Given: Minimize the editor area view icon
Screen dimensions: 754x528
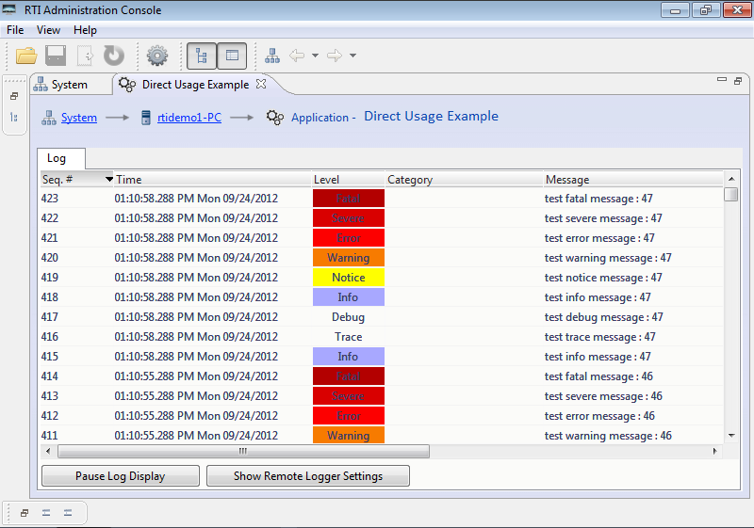Looking at the screenshot, I should coord(722,80).
